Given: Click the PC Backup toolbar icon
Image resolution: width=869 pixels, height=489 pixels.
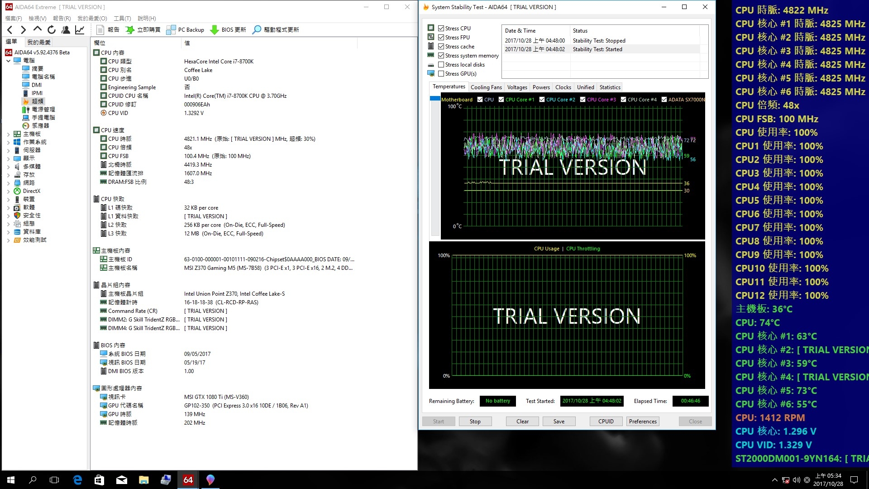Looking at the screenshot, I should [x=171, y=30].
